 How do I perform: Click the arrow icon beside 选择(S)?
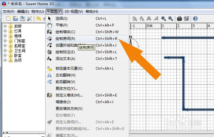(x=50, y=19)
